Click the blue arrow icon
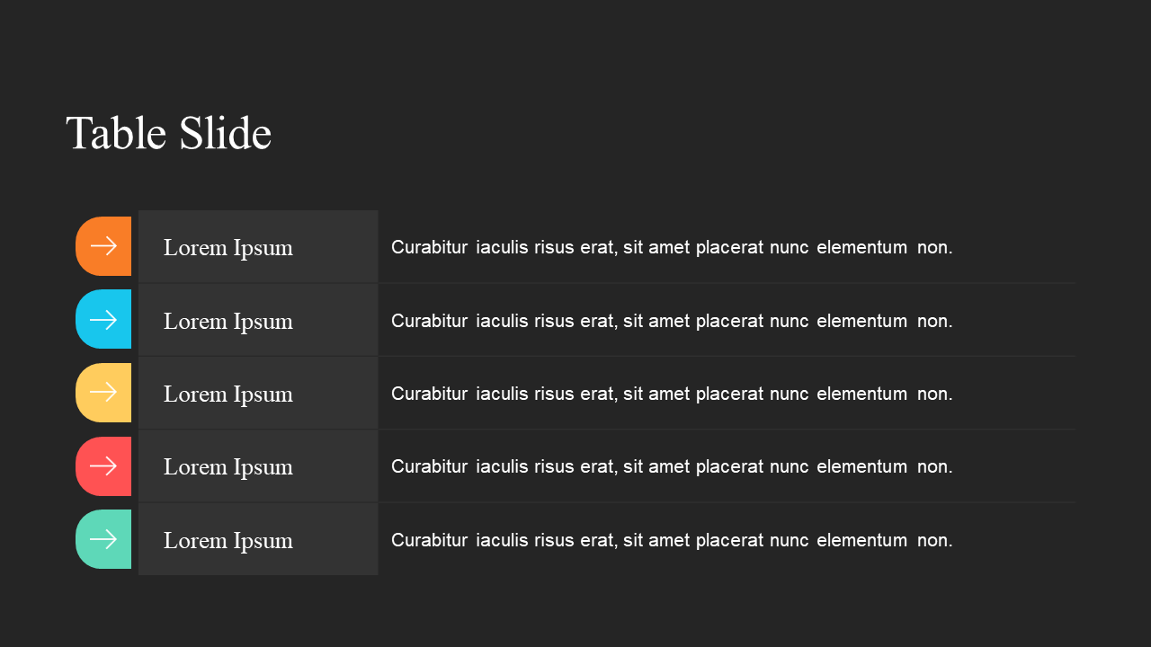This screenshot has height=647, width=1151. [x=103, y=320]
